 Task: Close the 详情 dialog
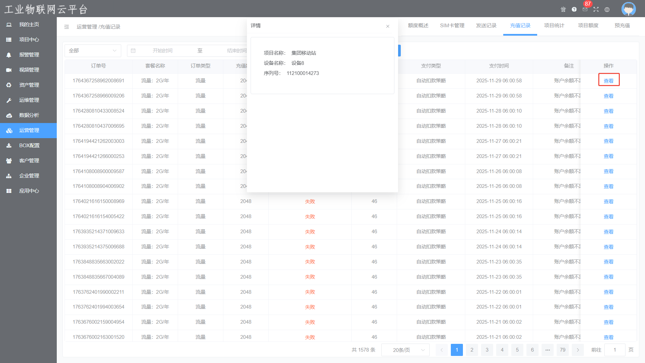click(388, 26)
